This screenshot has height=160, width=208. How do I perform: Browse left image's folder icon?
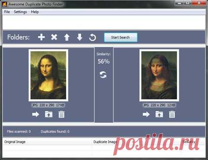coord(49,114)
